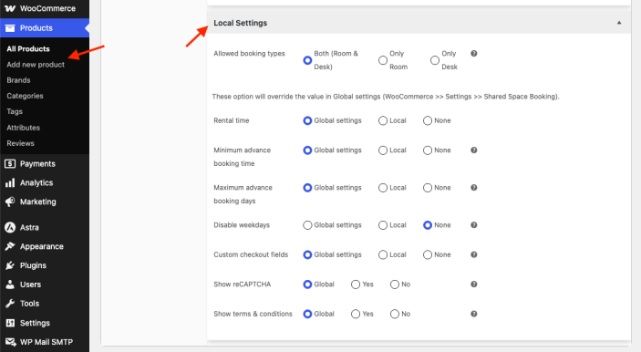Set Minimum advance booking time to None
Screen dimensions: 641x352
click(x=428, y=150)
